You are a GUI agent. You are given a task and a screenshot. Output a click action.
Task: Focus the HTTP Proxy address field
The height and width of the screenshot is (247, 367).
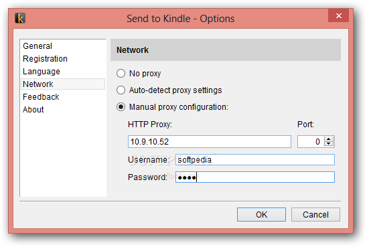click(x=210, y=141)
